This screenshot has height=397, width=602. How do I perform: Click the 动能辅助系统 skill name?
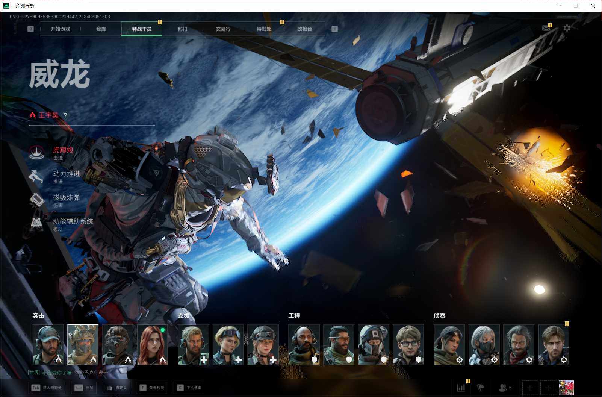click(73, 221)
